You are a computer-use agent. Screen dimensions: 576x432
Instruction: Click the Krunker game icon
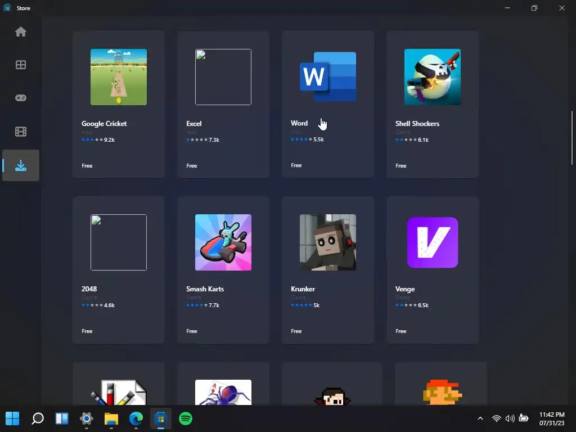pyautogui.click(x=328, y=242)
